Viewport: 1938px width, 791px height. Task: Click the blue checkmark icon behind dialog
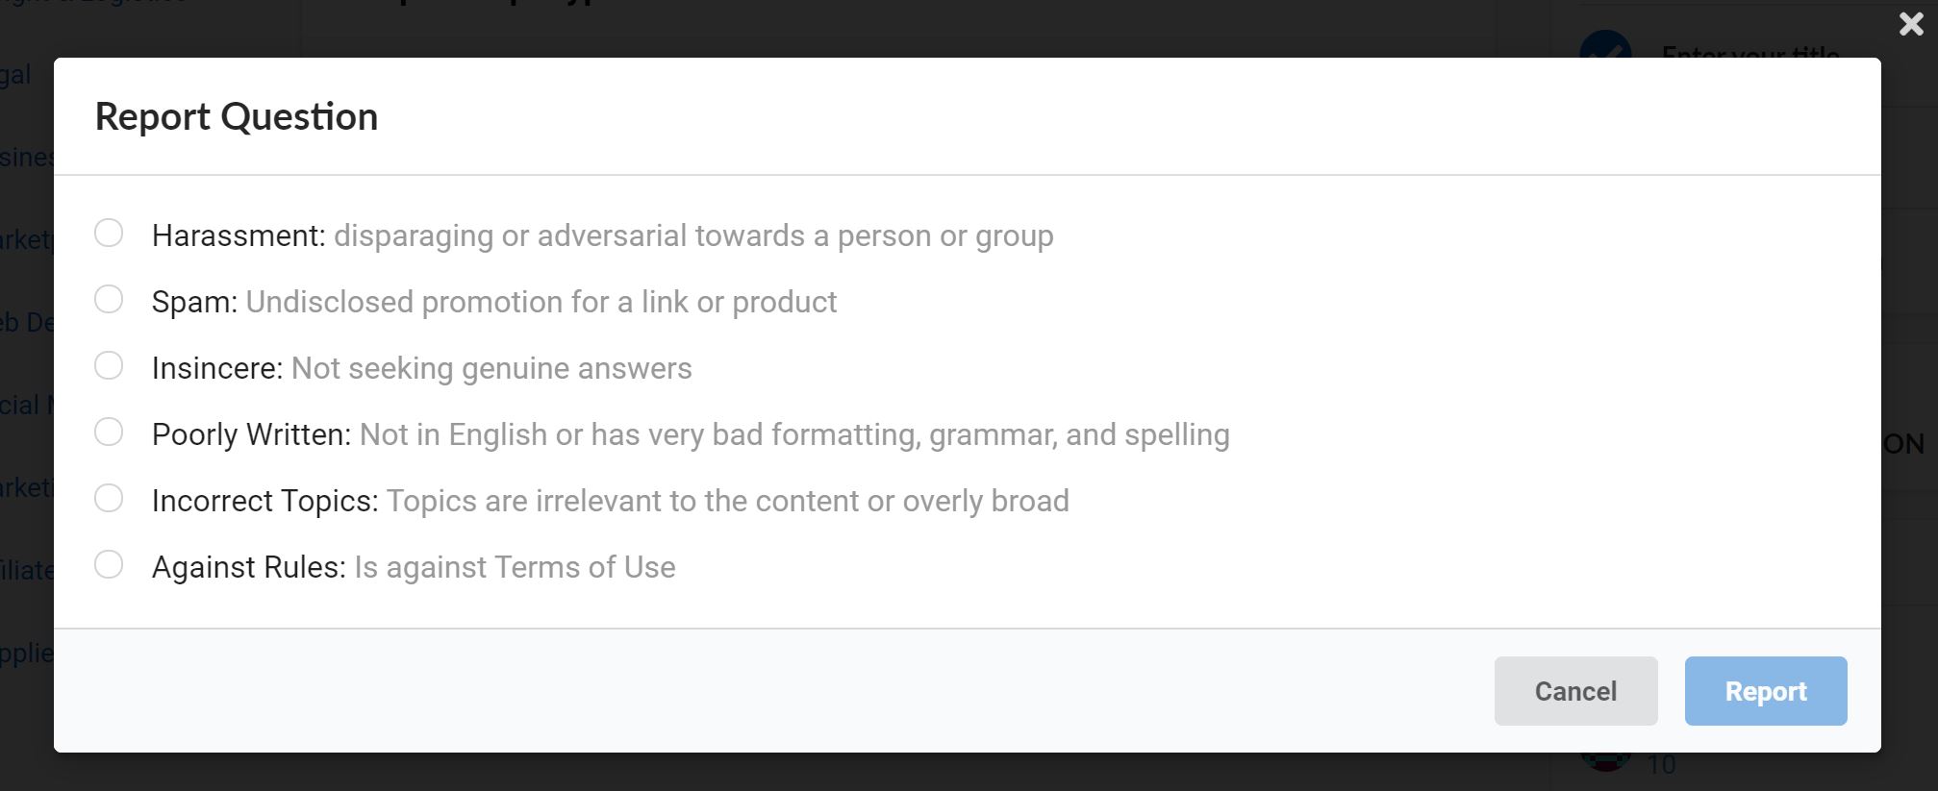tap(1605, 45)
